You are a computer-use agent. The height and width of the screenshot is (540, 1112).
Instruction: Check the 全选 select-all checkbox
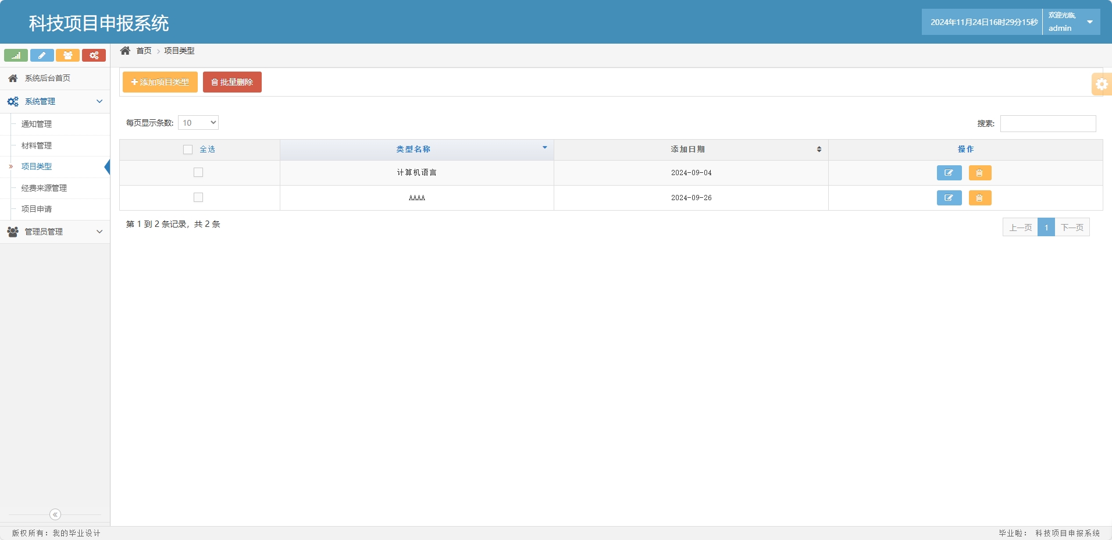coord(188,150)
